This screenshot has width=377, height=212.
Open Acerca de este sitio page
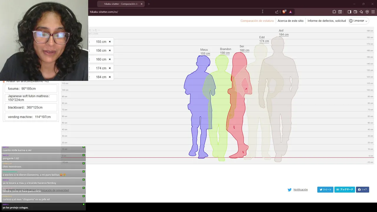tap(290, 21)
